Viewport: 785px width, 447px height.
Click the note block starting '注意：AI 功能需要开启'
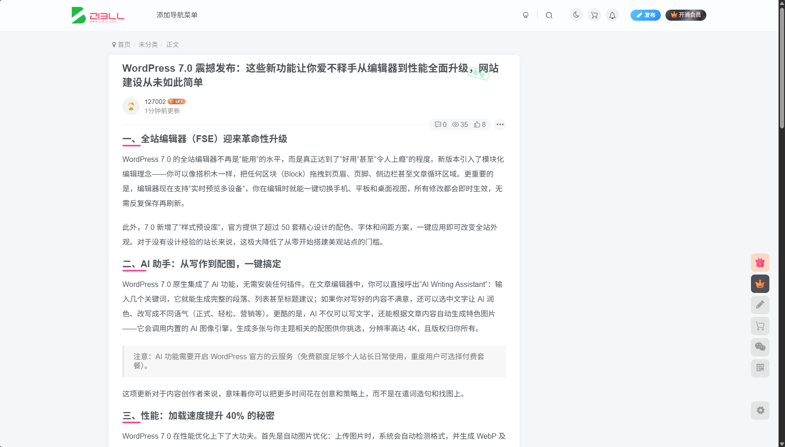pyautogui.click(x=314, y=361)
